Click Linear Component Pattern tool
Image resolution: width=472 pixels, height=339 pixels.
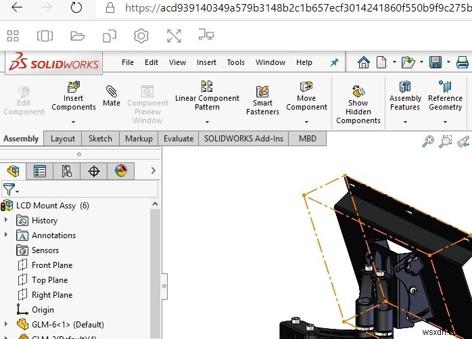207,96
